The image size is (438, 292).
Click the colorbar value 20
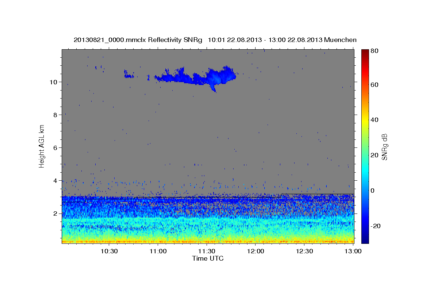pyautogui.click(x=375, y=155)
